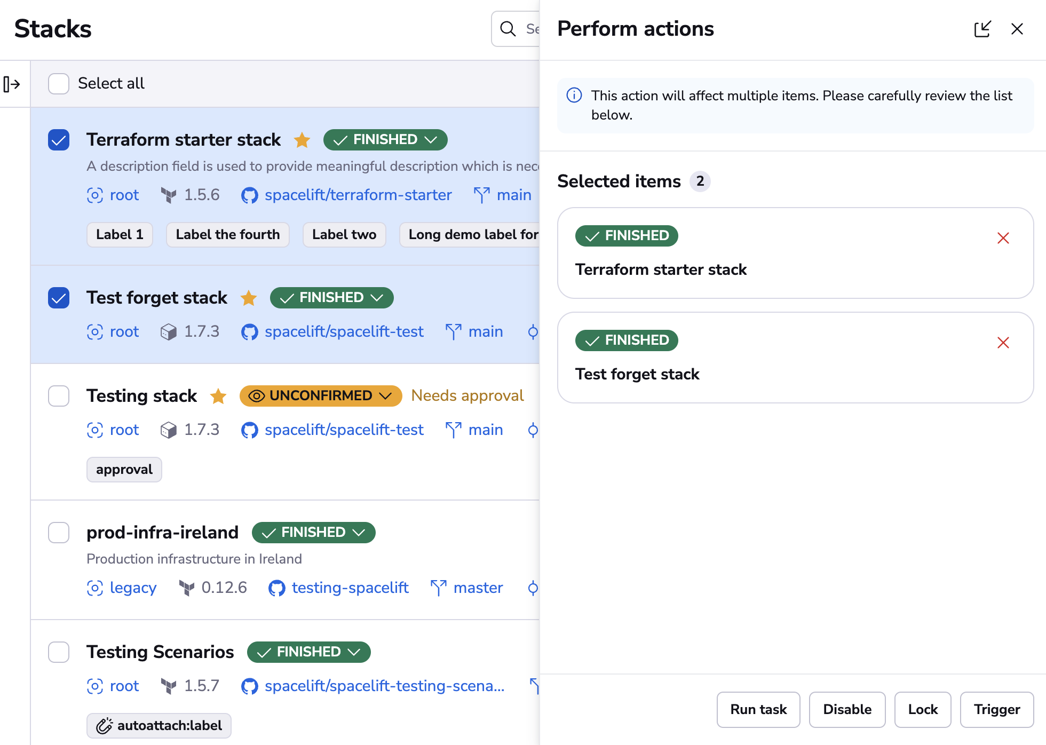Check the Testing Scenarios checkbox
The height and width of the screenshot is (745, 1046).
[x=58, y=652]
